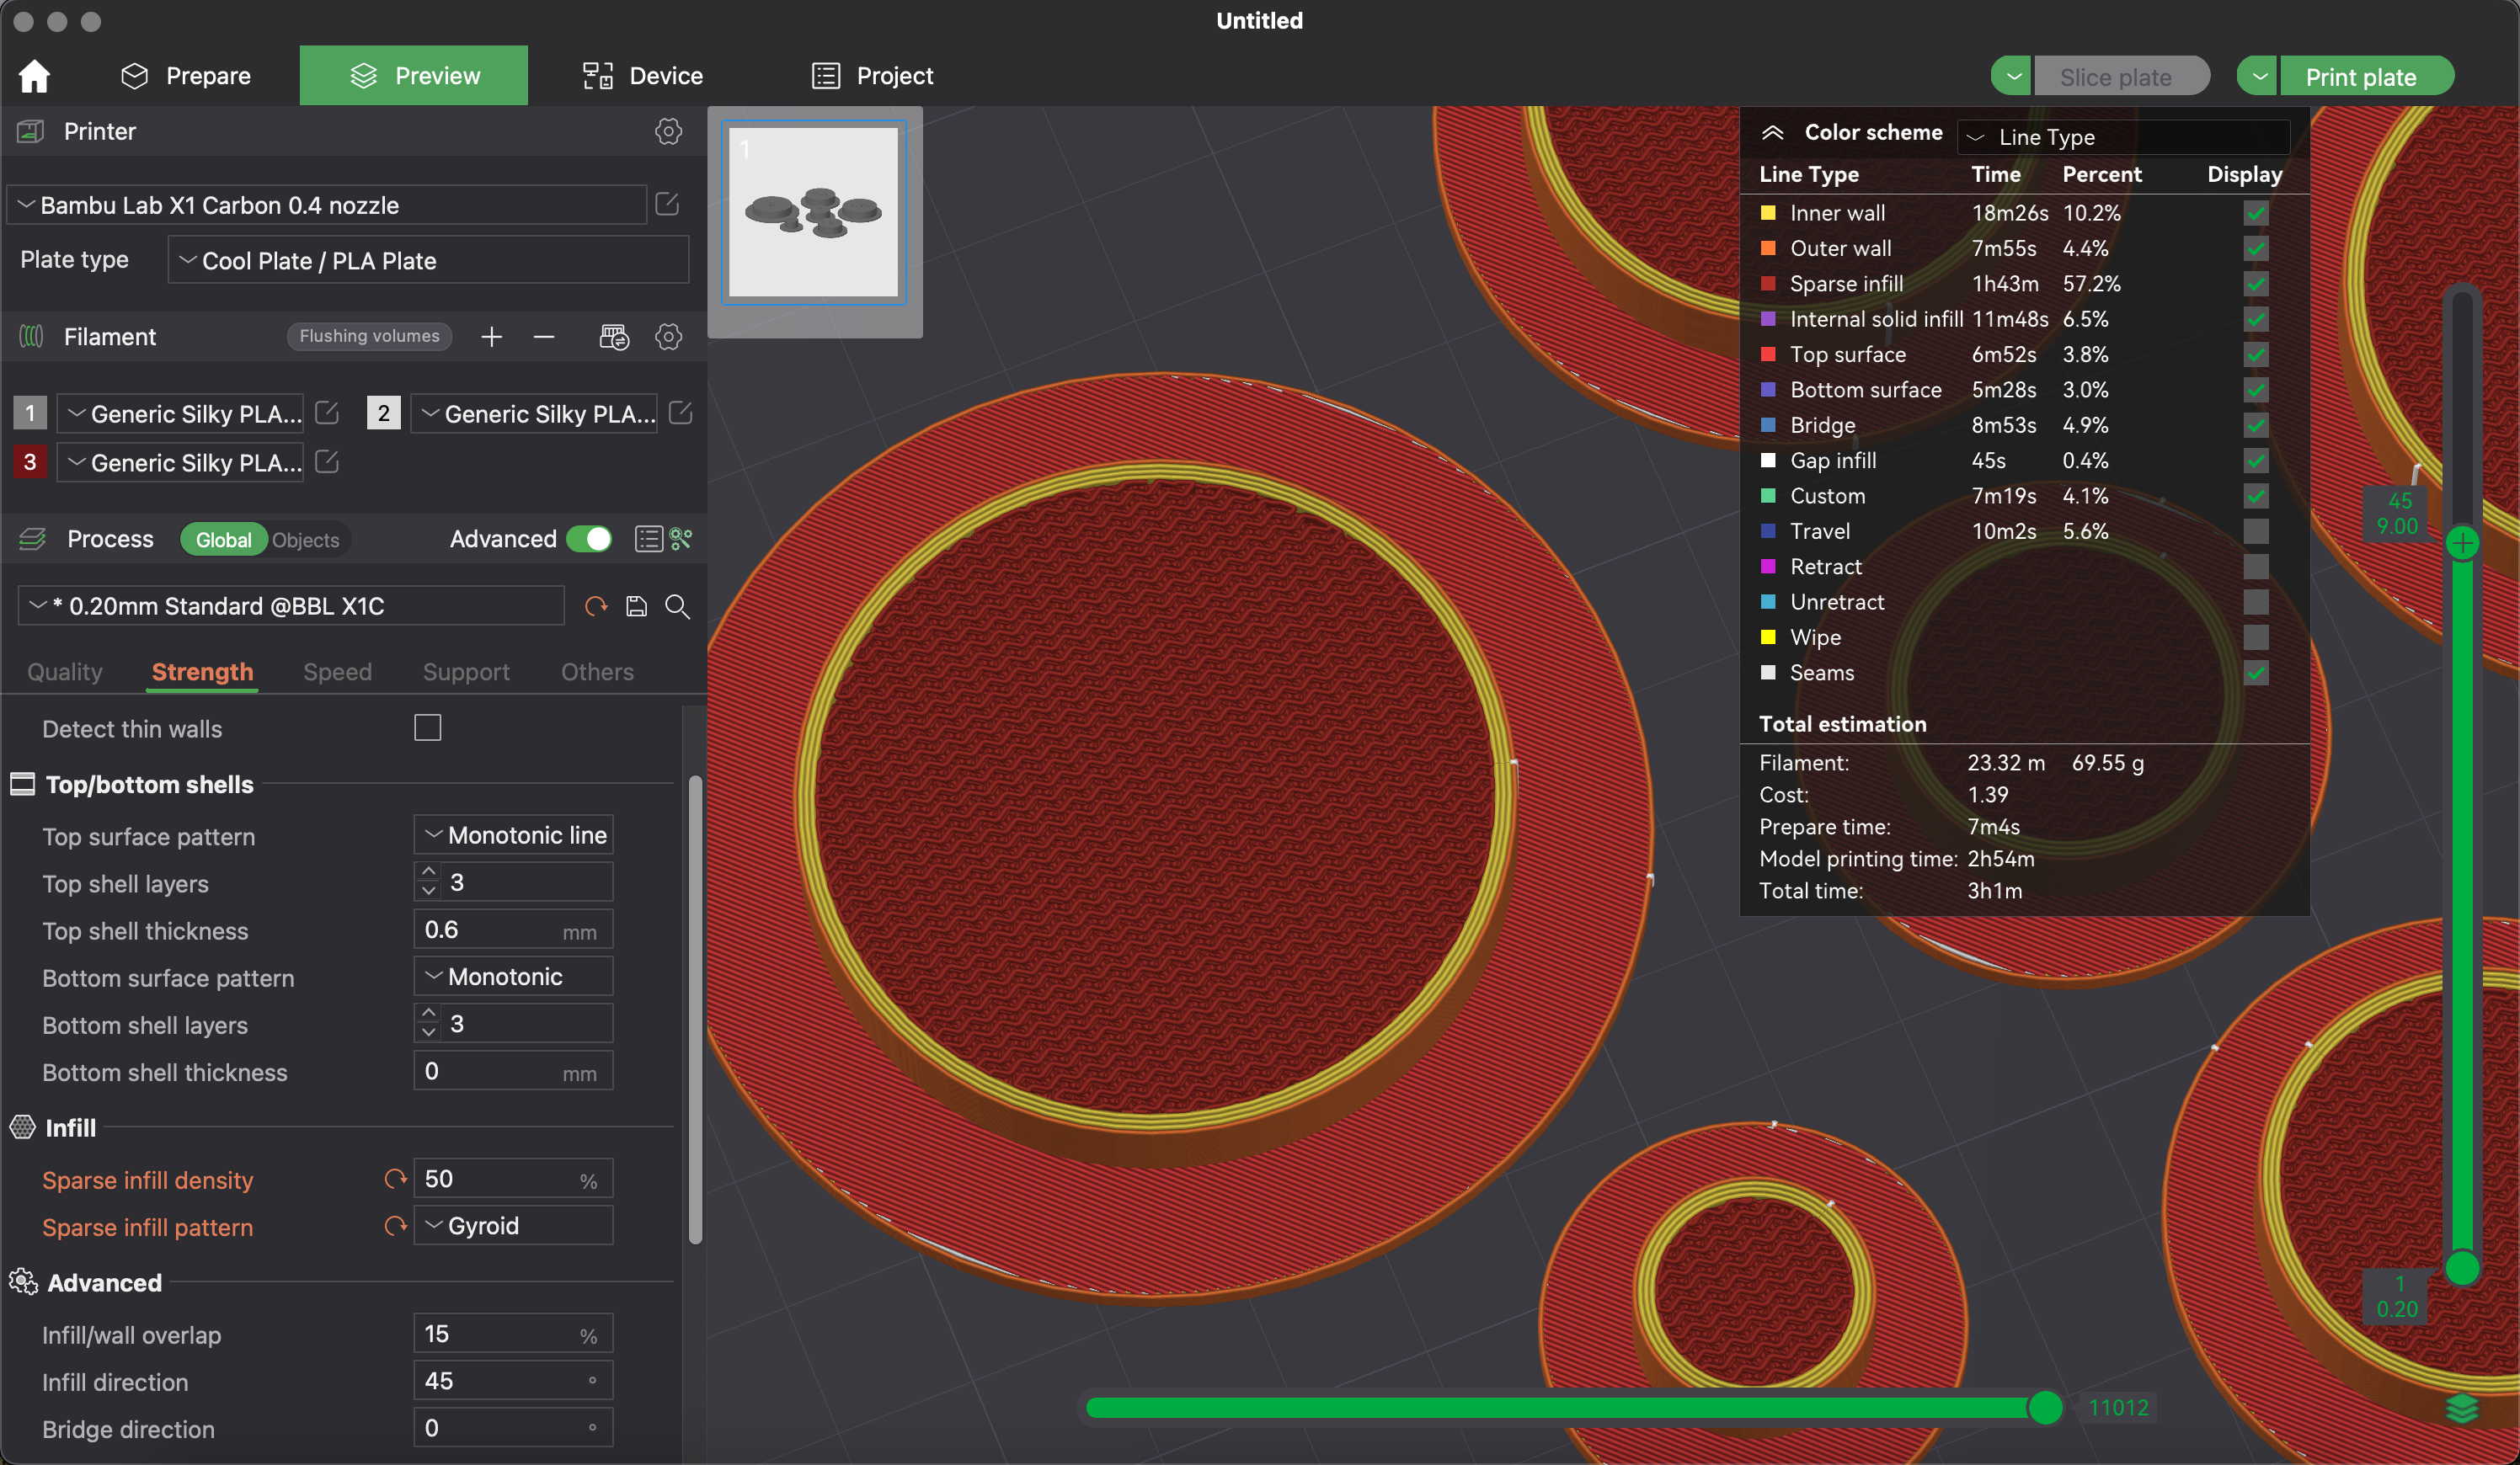Open the process preset dropdown
The height and width of the screenshot is (1465, 2520).
click(x=291, y=605)
